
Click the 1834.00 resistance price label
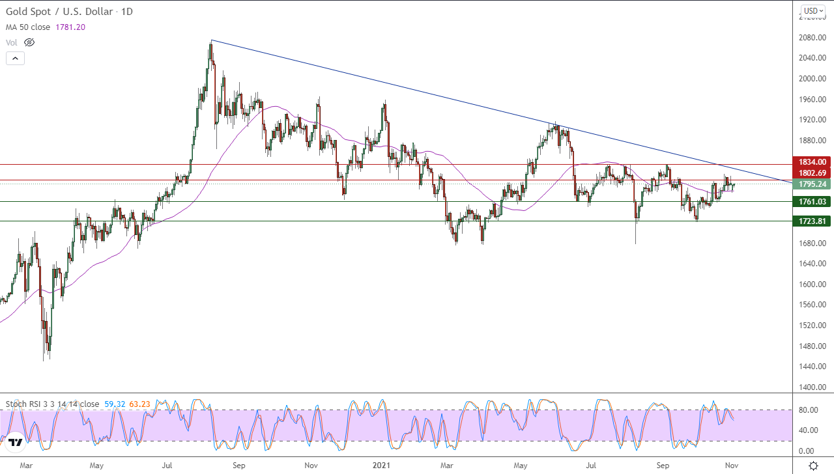811,161
